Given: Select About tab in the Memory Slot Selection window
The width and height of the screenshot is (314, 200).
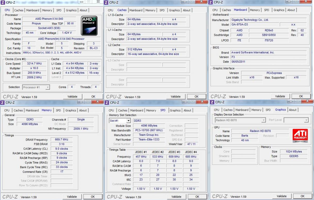Looking at the screenshot, I should point(187,110).
